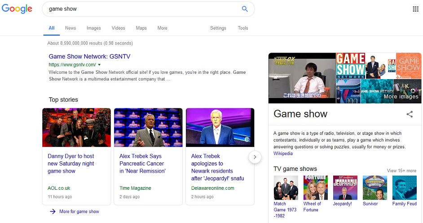Screen dimensions: 423x223
Task: Open Game Show Network: GSNTV result
Action: 89,57
